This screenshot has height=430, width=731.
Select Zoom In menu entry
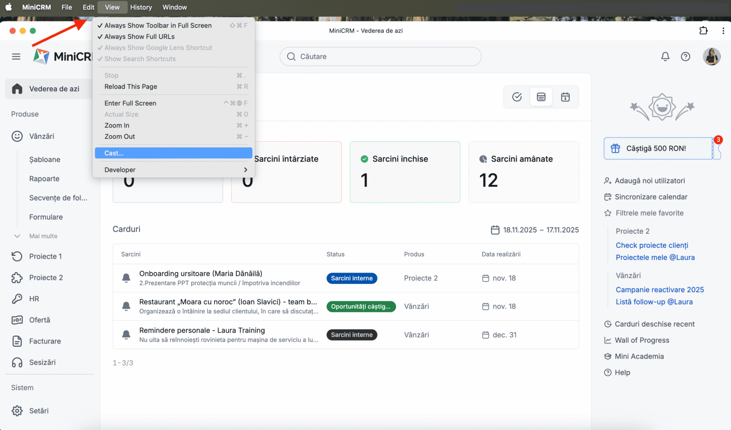coord(117,125)
